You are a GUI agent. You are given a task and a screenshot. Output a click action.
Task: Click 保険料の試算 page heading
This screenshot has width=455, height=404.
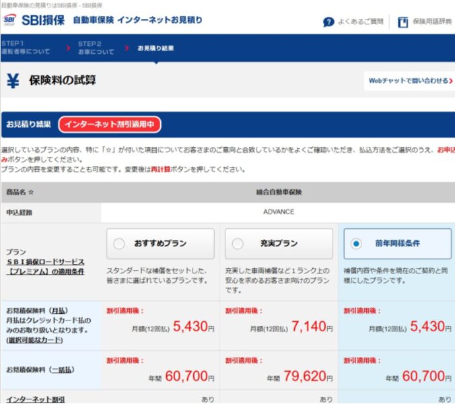[x=63, y=80]
